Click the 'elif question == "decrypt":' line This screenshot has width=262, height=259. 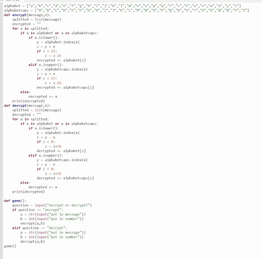40,228
